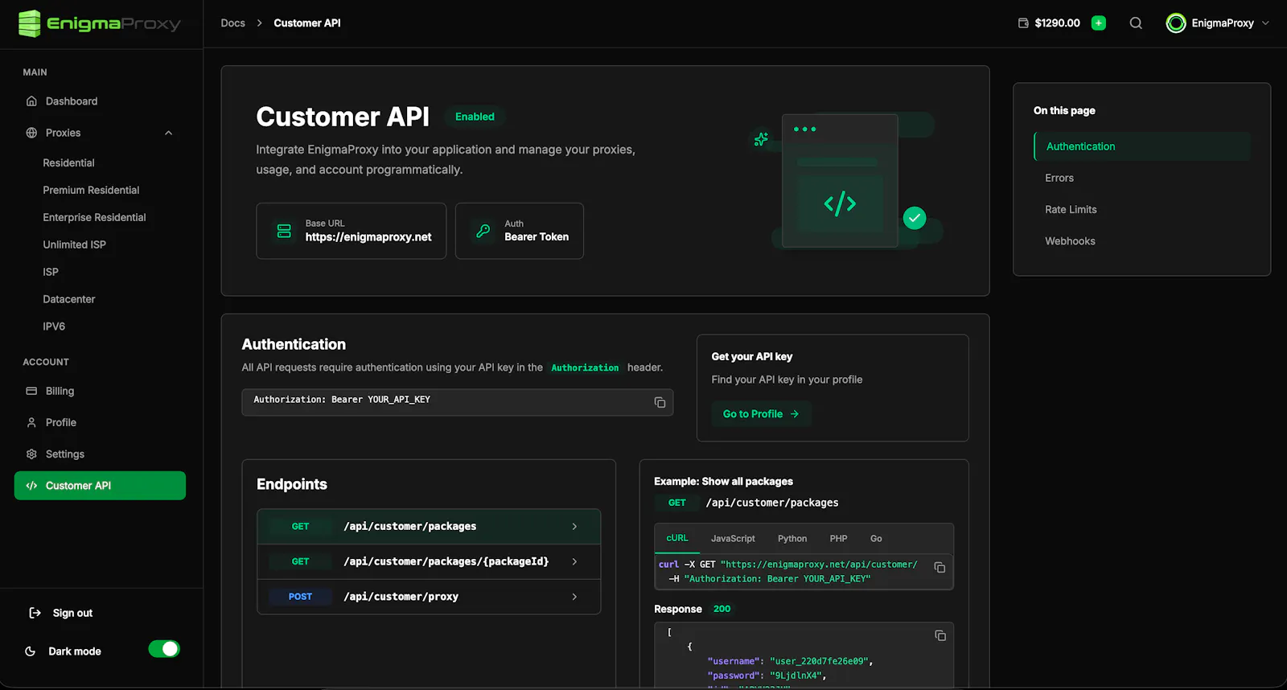Copy the Response JSON
1287x690 pixels.
940,636
